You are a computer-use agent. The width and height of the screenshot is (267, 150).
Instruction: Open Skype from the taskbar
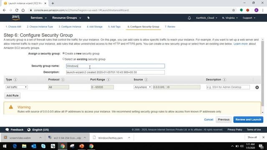coord(43,146)
